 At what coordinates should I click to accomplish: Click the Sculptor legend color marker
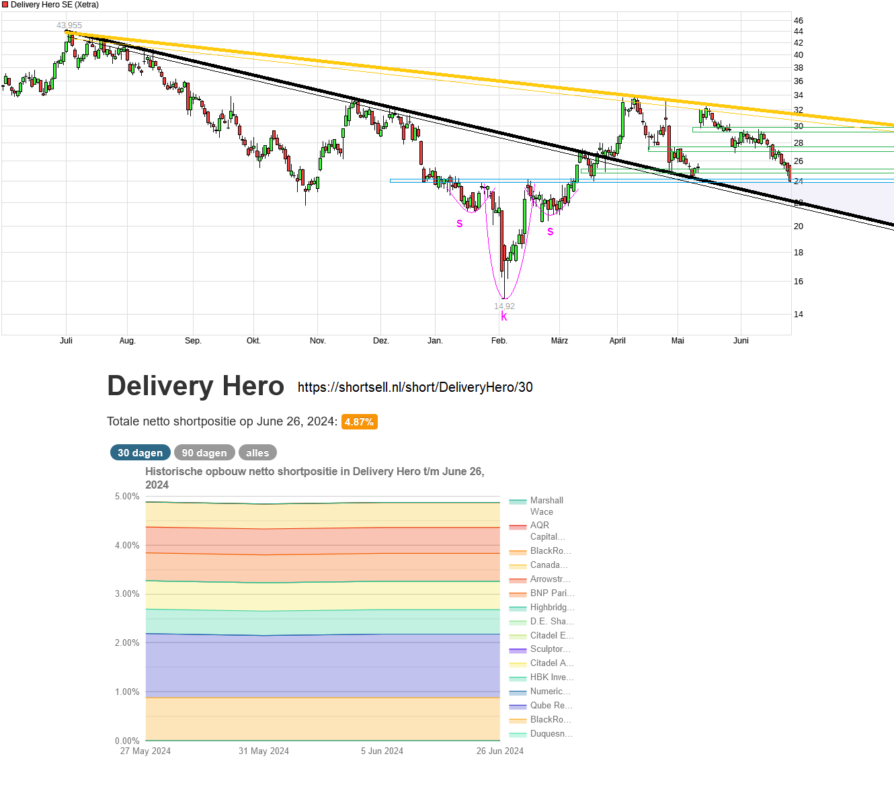[518, 649]
